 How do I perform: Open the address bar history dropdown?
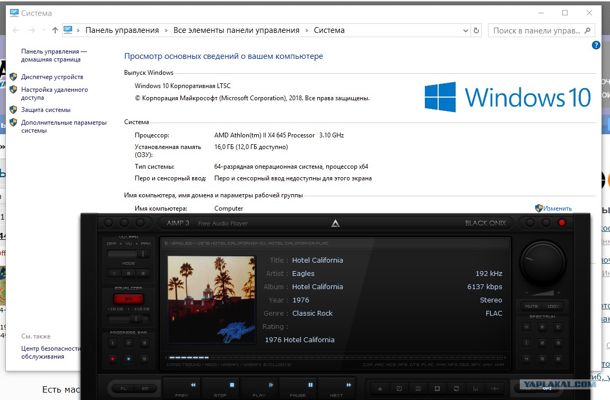466,31
